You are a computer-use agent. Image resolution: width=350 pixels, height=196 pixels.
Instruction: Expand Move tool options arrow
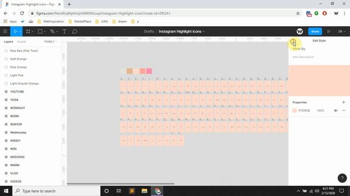(x=20, y=32)
